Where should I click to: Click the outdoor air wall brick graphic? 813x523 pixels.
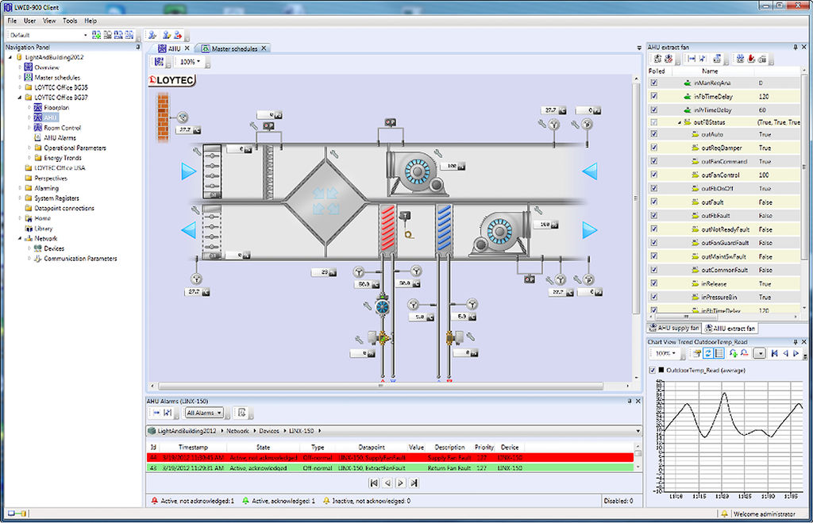point(163,117)
